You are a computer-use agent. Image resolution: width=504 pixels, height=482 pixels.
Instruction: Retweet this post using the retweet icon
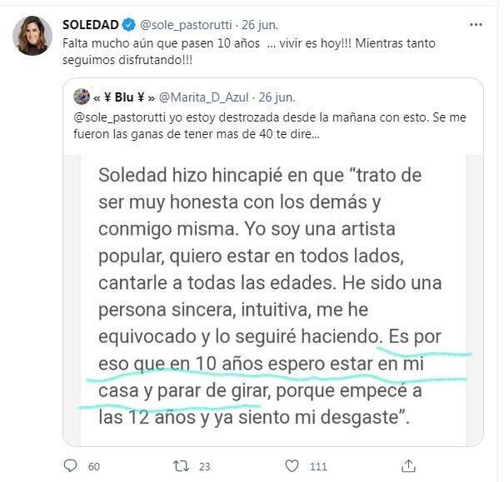(181, 466)
